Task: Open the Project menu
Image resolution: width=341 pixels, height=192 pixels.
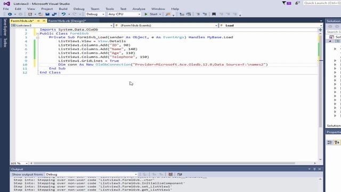Action: tap(47, 9)
